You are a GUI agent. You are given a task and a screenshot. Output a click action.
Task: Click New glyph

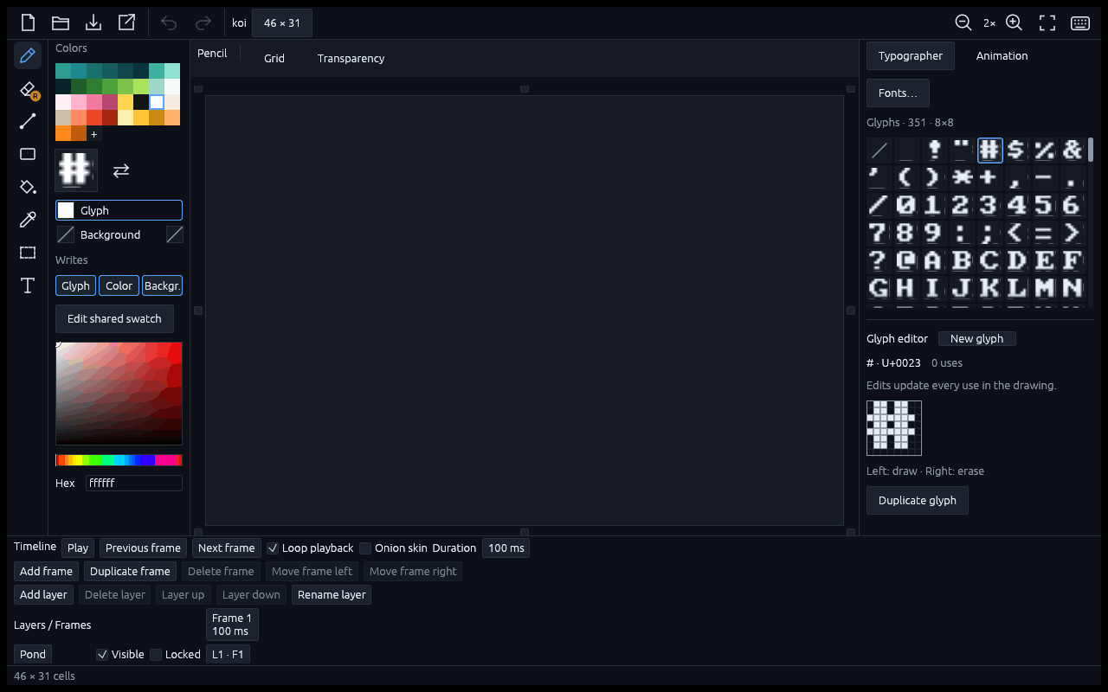pos(976,338)
